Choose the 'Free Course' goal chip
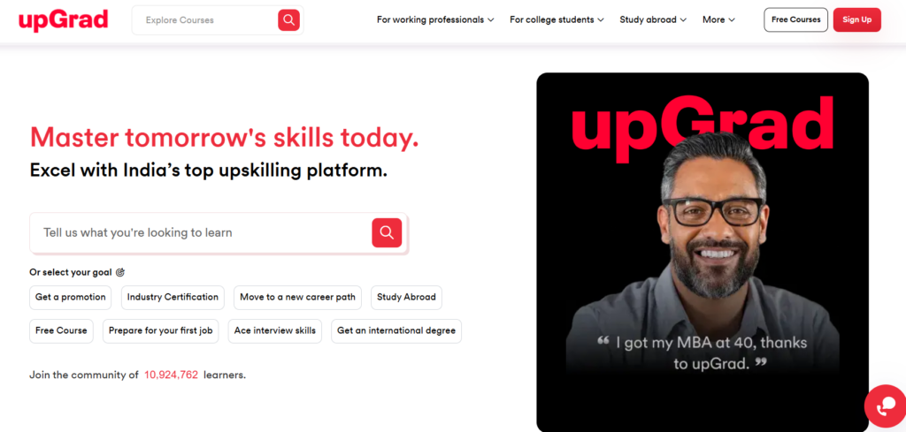The width and height of the screenshot is (906, 432). point(61,331)
